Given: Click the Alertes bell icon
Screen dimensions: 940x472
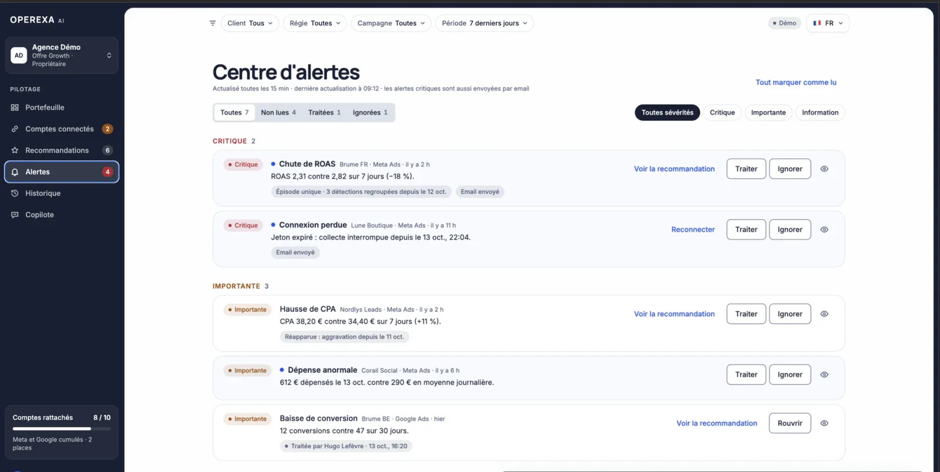Looking at the screenshot, I should coord(15,172).
